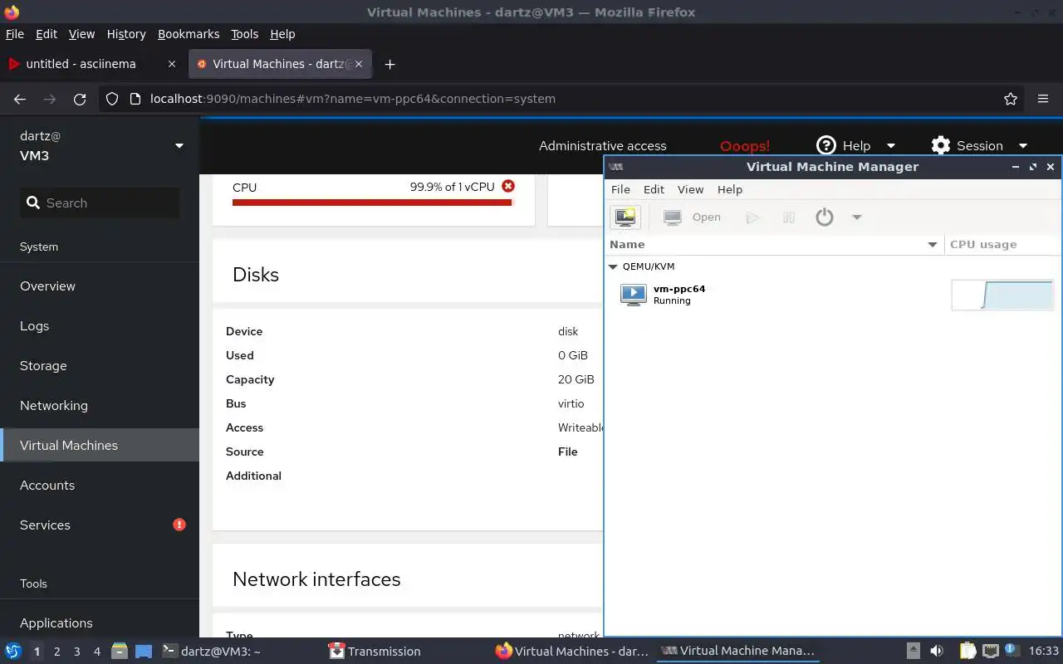This screenshot has width=1063, height=664.
Task: Click the red Ooops! error indicator
Action: click(744, 146)
